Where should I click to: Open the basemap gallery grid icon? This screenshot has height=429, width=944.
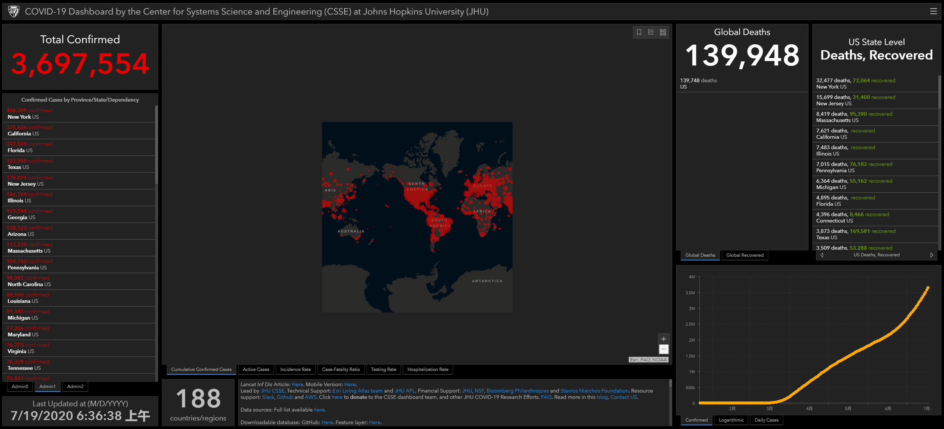pos(663,32)
